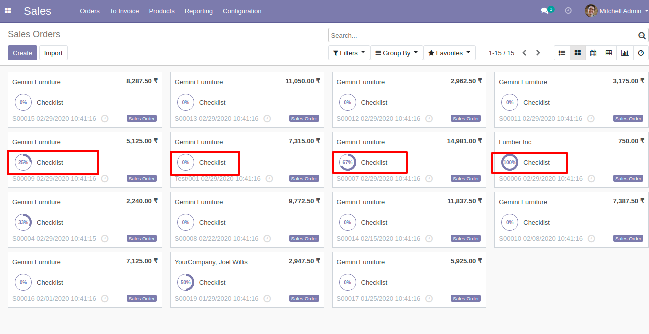The height and width of the screenshot is (334, 649).
Task: Switch to graph view
Action: pos(624,53)
